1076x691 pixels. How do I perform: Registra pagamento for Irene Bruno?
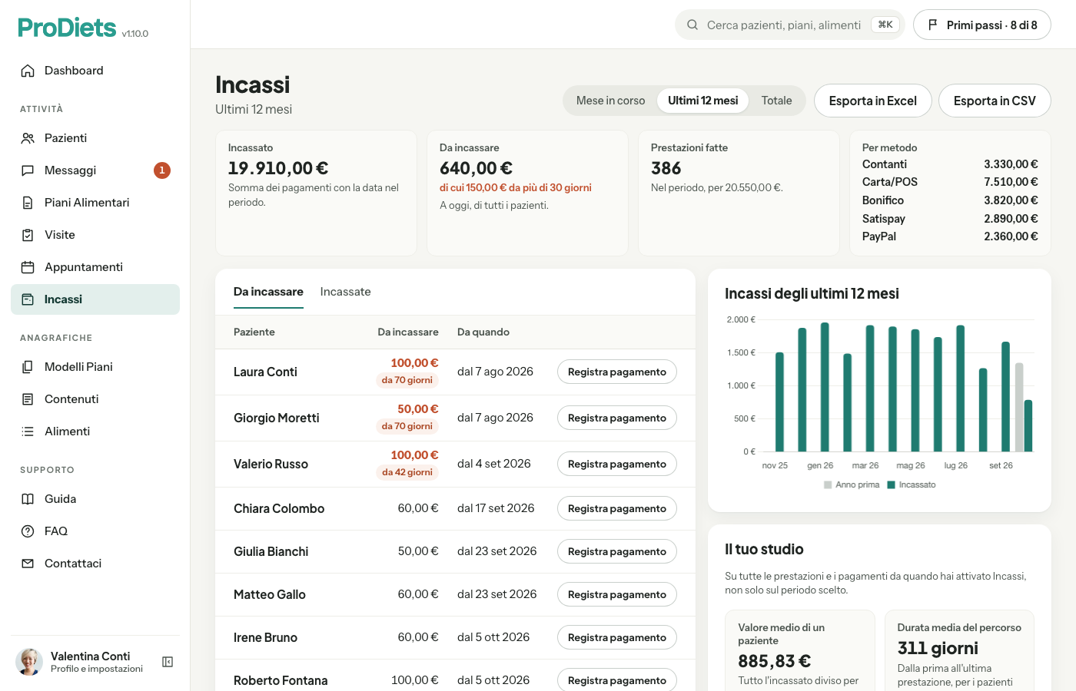coord(617,637)
